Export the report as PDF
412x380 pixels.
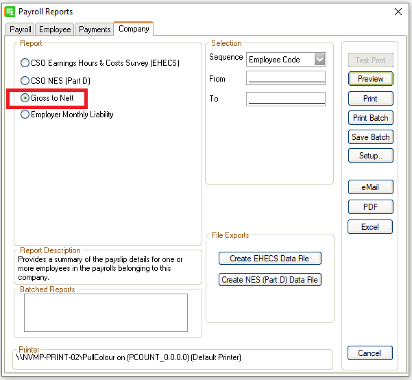370,207
